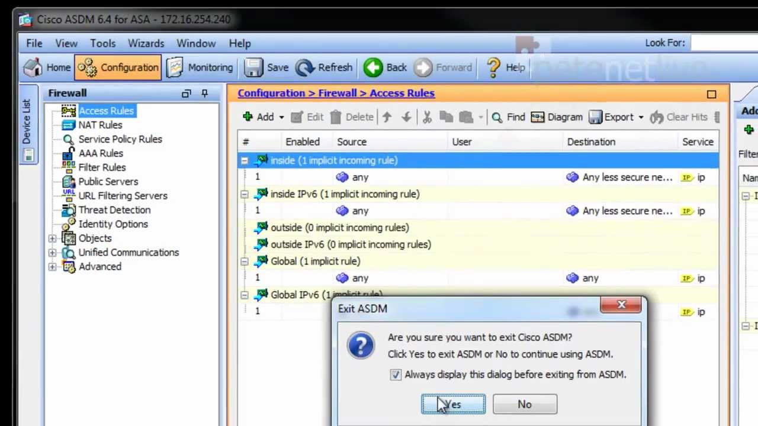Open the Export dropdown arrow

(641, 117)
